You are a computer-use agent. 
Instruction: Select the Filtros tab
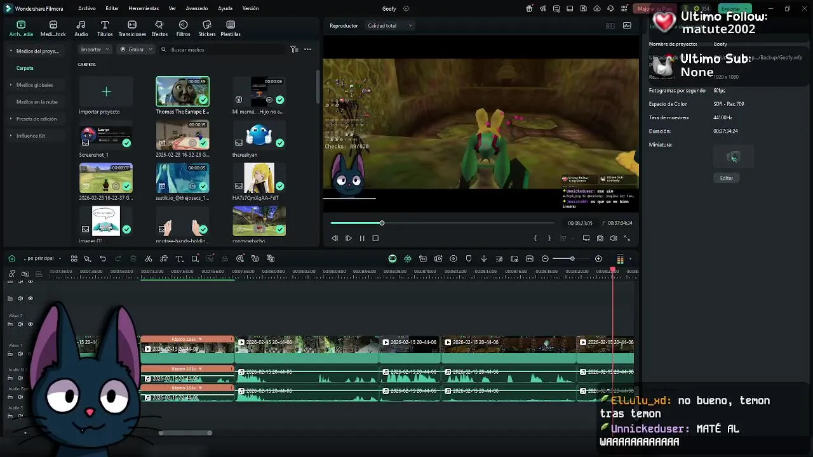[x=183, y=29]
